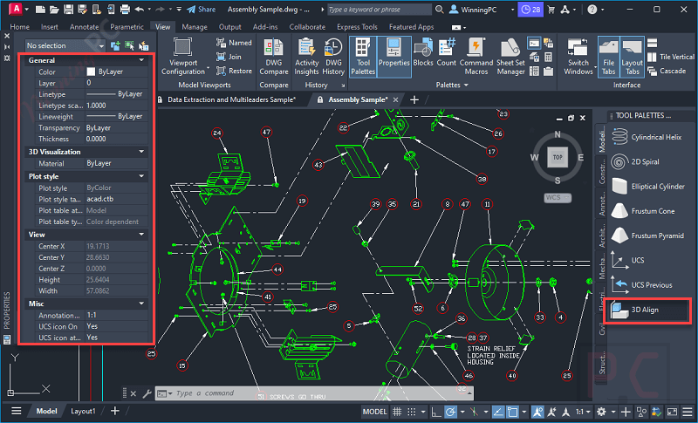
Task: Create a new drawing from Quick Access toolbar
Action: click(40, 10)
